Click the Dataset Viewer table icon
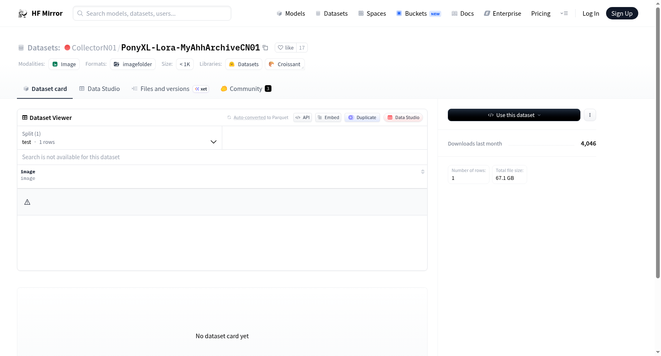Image resolution: width=661 pixels, height=356 pixels. pyautogui.click(x=25, y=118)
